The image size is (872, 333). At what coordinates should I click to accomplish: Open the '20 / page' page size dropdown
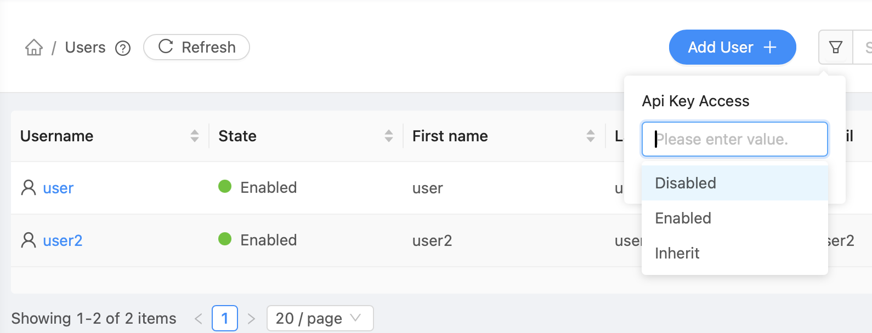click(x=320, y=318)
